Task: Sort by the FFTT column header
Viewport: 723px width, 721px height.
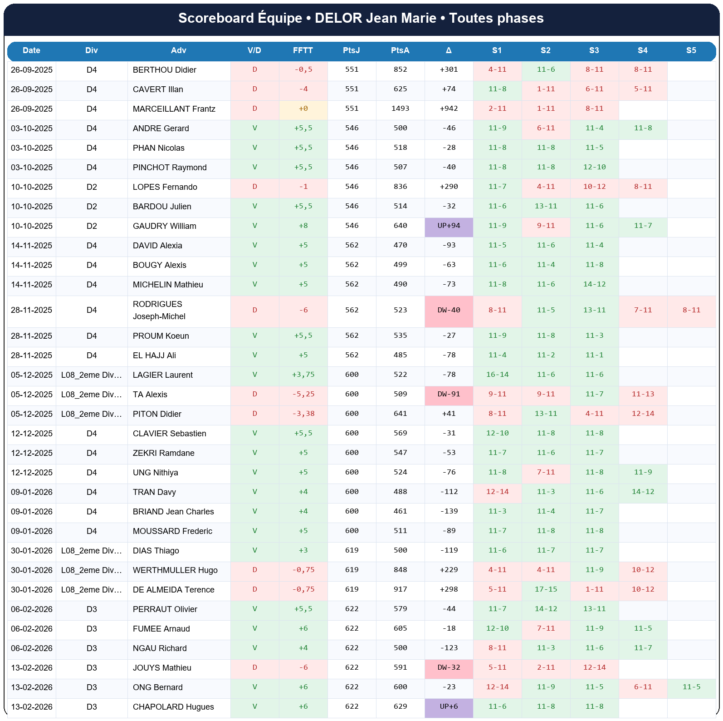Action: (x=303, y=50)
